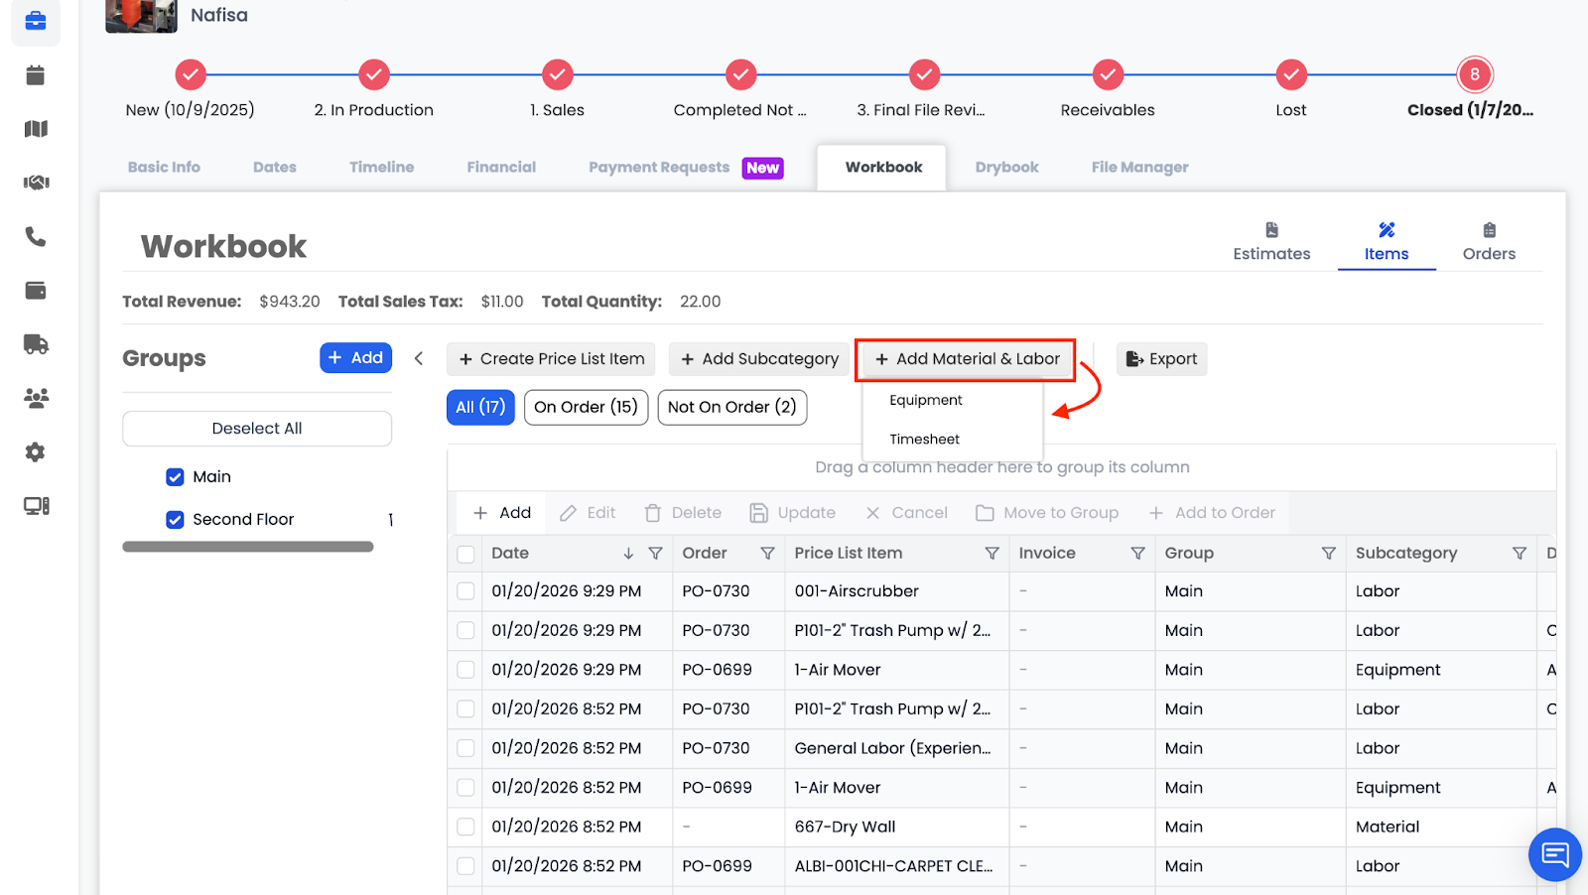Click the filter icon on Order column
The image size is (1588, 895).
point(767,554)
